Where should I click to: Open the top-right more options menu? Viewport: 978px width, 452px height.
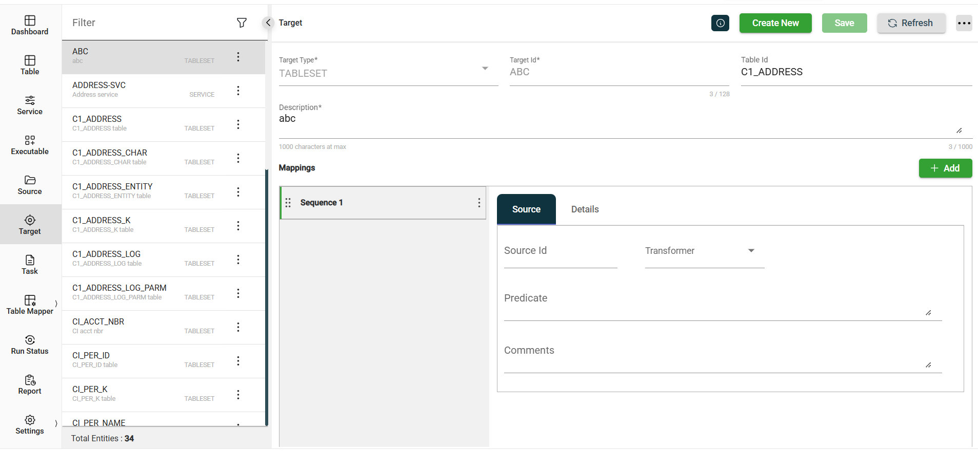click(x=964, y=23)
